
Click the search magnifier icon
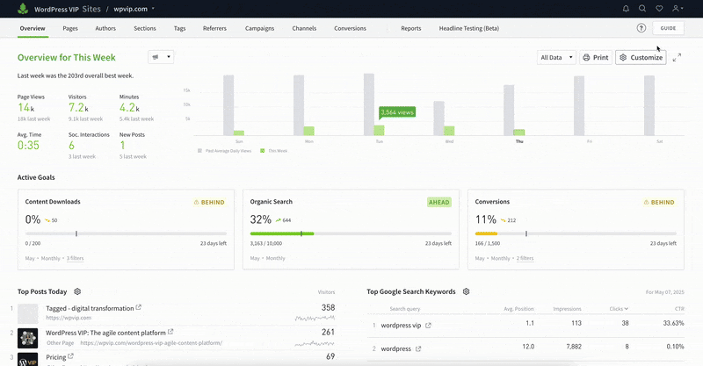tap(642, 9)
